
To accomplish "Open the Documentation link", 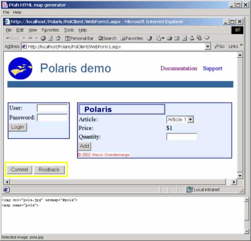I will click(x=179, y=68).
